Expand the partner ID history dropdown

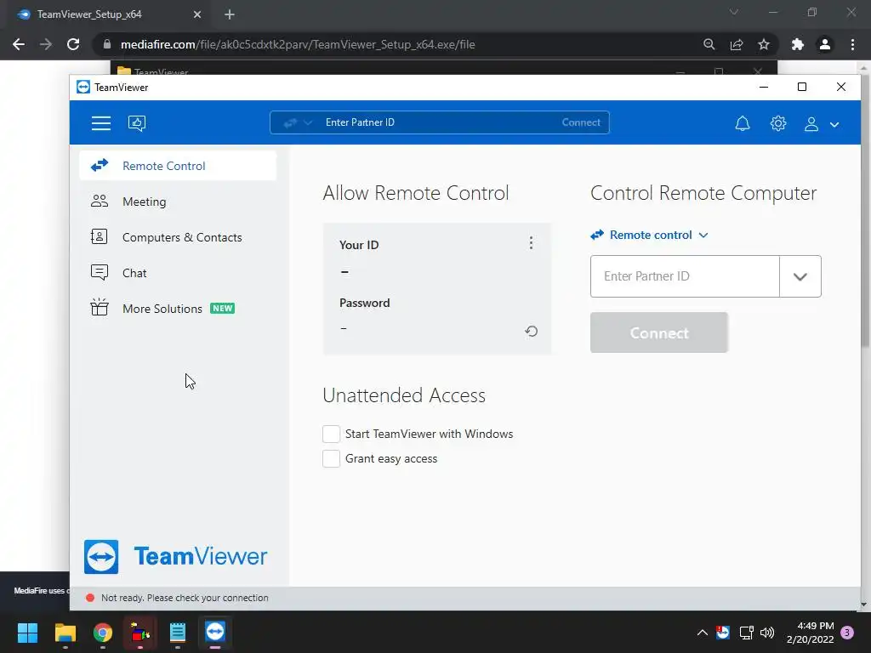coord(800,276)
